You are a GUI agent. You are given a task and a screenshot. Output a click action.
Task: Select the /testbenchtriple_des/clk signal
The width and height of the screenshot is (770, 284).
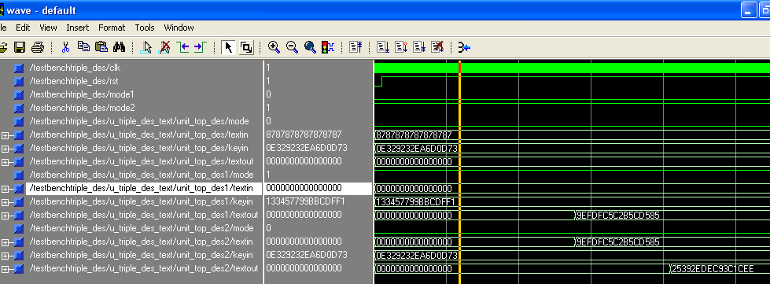click(x=75, y=68)
